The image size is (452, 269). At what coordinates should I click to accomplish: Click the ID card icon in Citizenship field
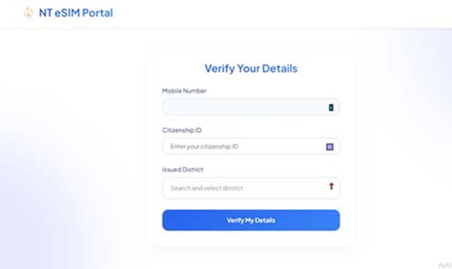pyautogui.click(x=330, y=147)
